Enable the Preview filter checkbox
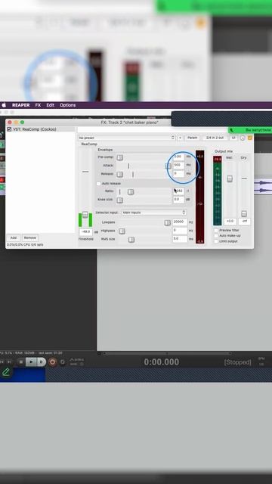This screenshot has width=272, height=484. pos(216,231)
